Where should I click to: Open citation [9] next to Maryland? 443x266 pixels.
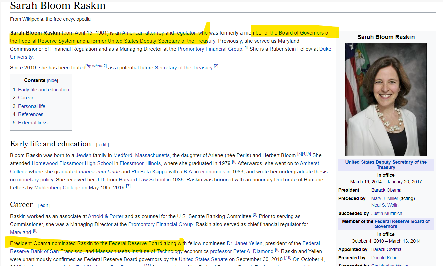click(x=35, y=231)
